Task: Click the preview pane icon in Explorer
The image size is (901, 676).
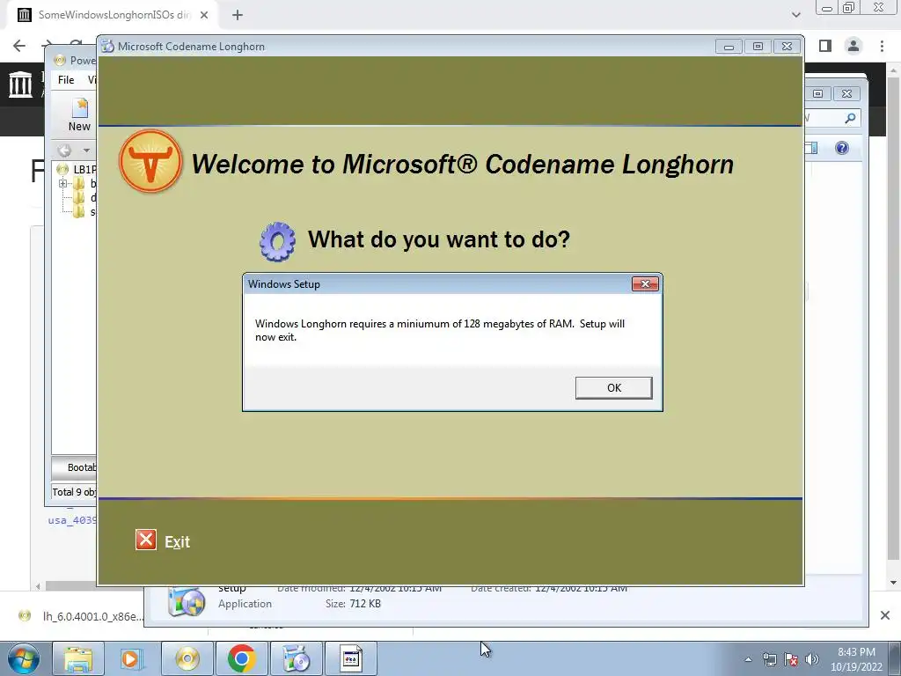Action: (811, 148)
